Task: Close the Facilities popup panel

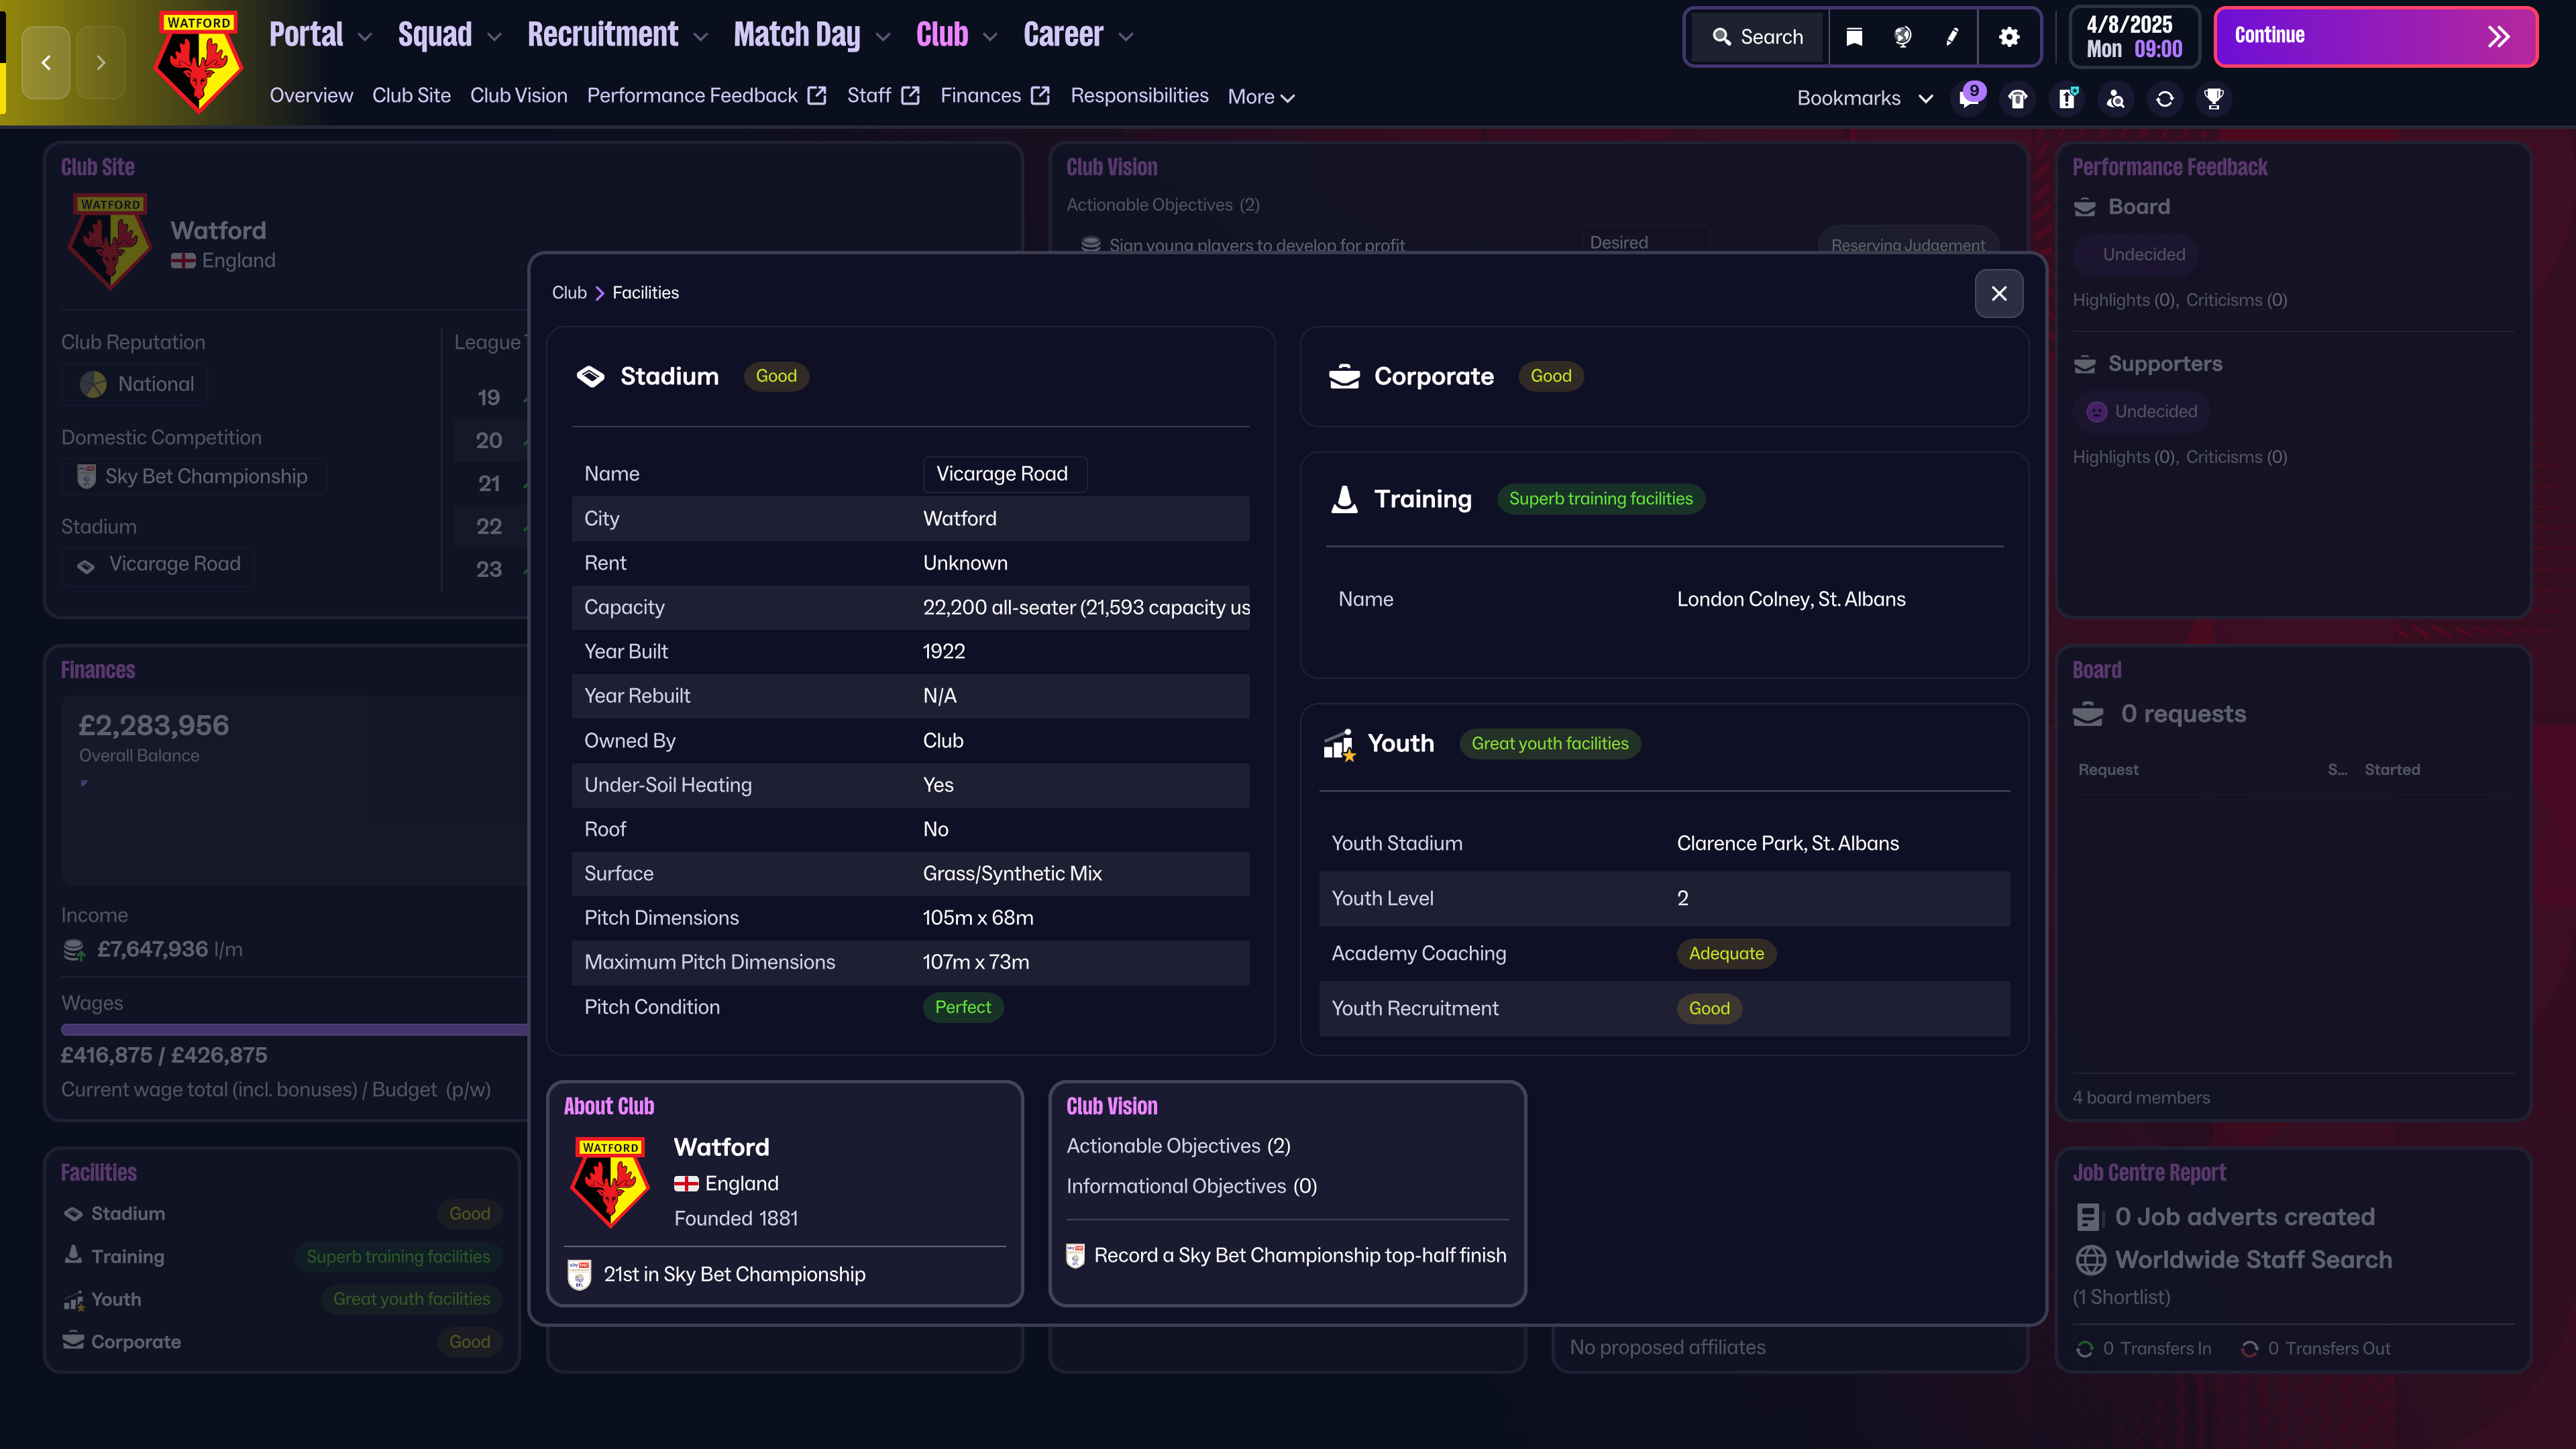Action: (1999, 293)
